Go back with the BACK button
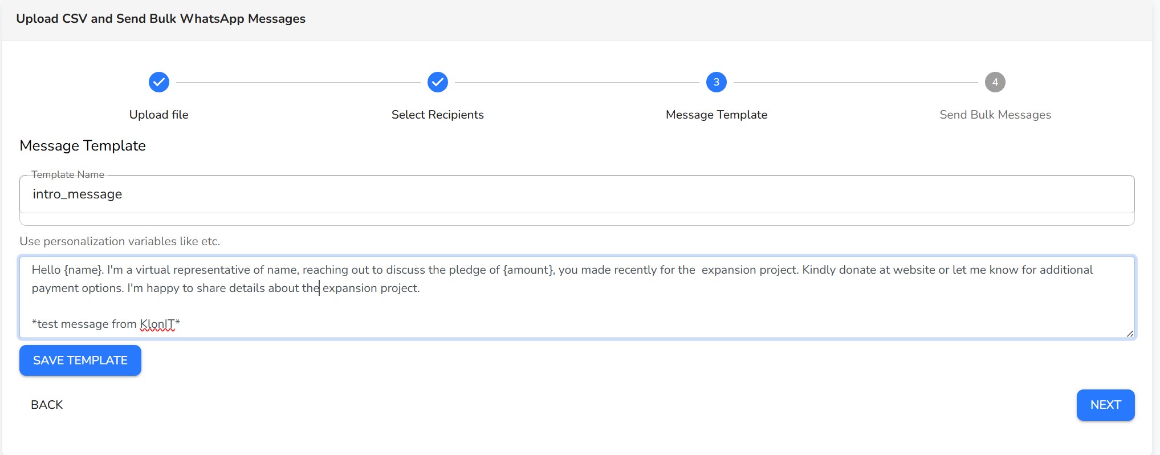Viewport: 1160px width, 455px height. click(x=47, y=405)
